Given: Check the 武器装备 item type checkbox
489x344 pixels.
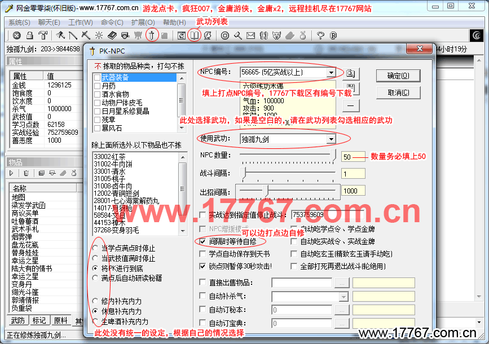Looking at the screenshot, I should click(98, 77).
